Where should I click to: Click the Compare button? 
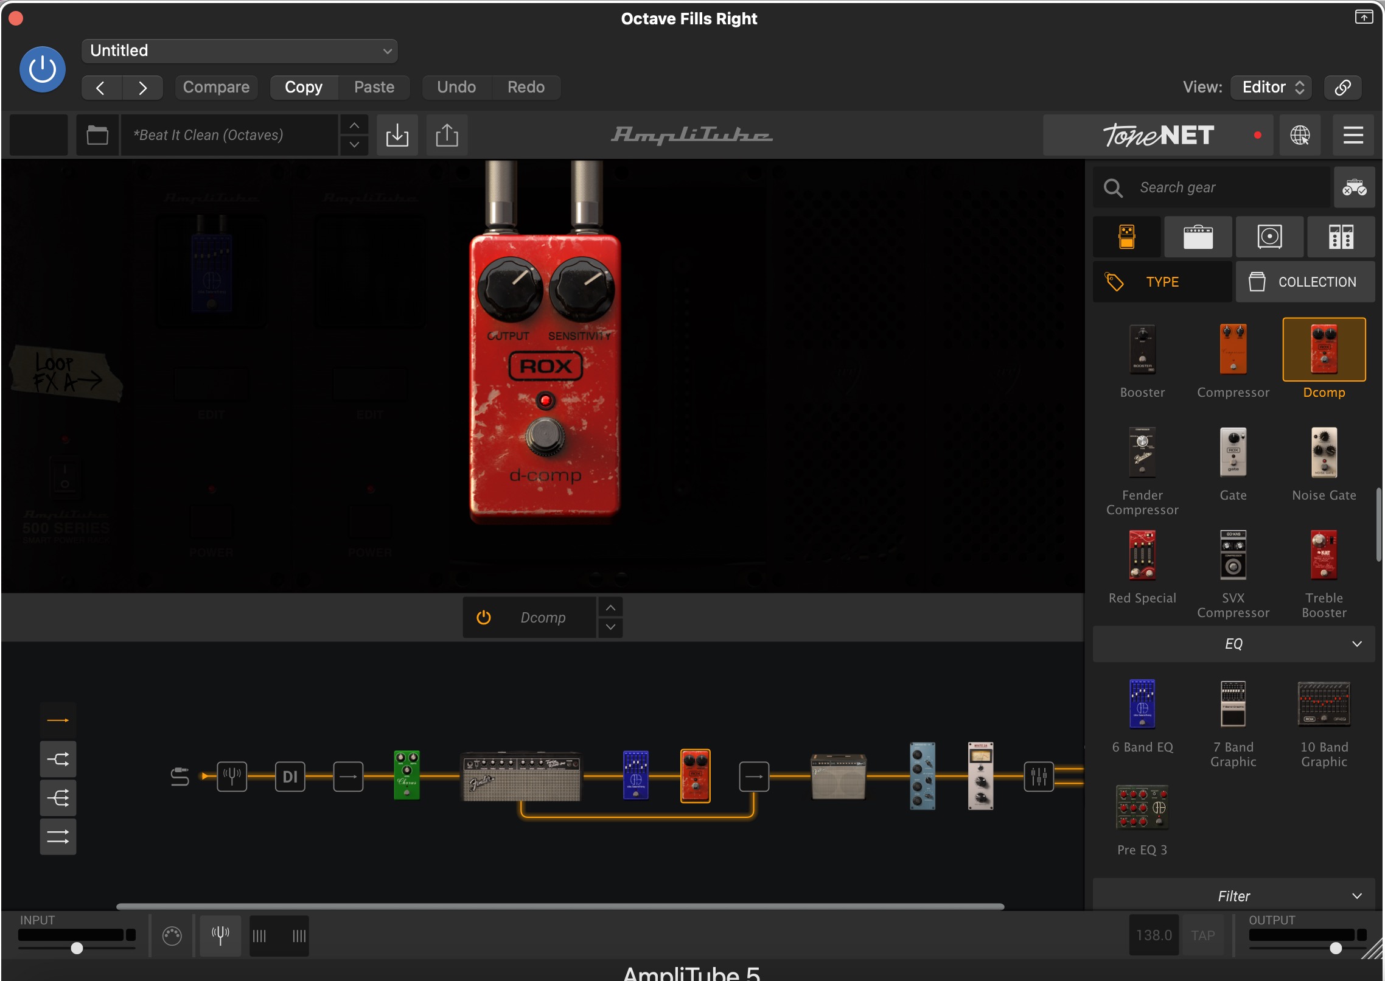click(x=216, y=88)
